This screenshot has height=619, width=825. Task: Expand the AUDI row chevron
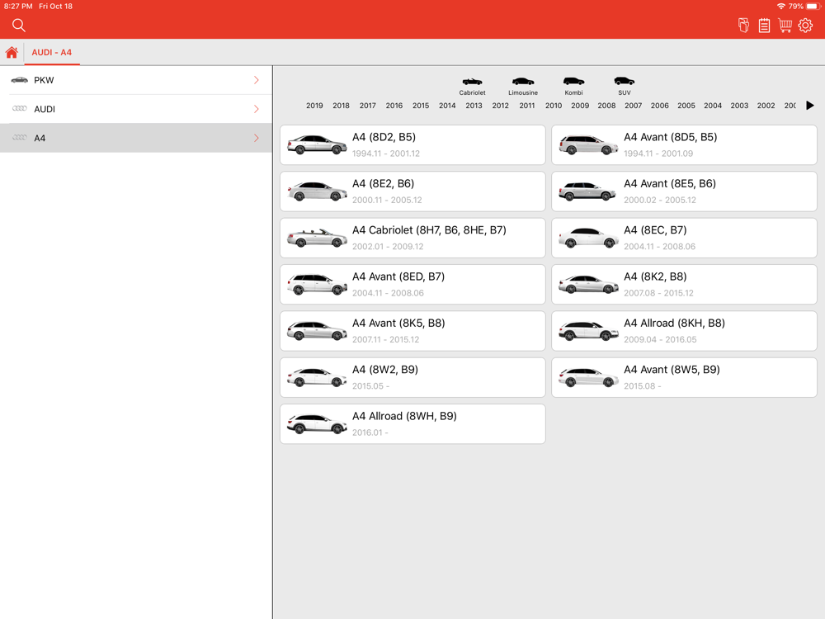pos(257,109)
